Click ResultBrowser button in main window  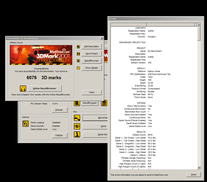(90, 103)
